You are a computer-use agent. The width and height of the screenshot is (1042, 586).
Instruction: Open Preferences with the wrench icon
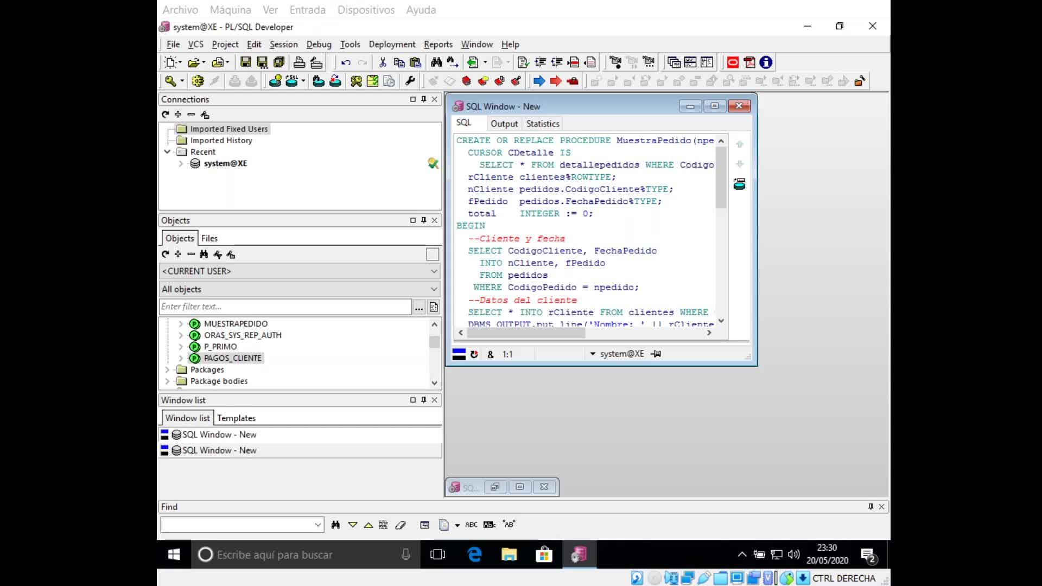click(x=410, y=81)
